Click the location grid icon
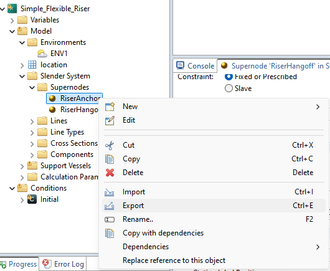Viewport: 330px width, 271px height. tap(32, 65)
